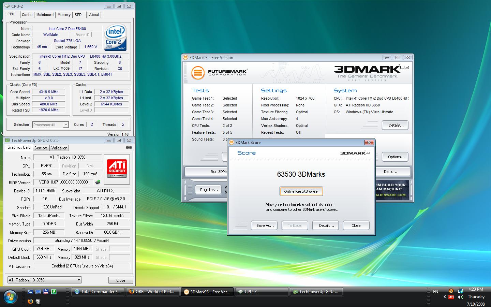Click the GPU Clock value 749 MHz
Screen dimensions: 491x307
[44, 249]
